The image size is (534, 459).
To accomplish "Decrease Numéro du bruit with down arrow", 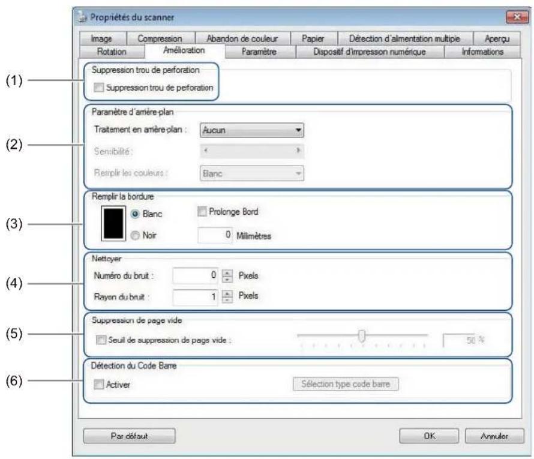I will (227, 279).
